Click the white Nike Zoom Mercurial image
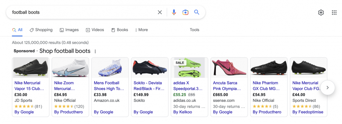 click(70, 68)
